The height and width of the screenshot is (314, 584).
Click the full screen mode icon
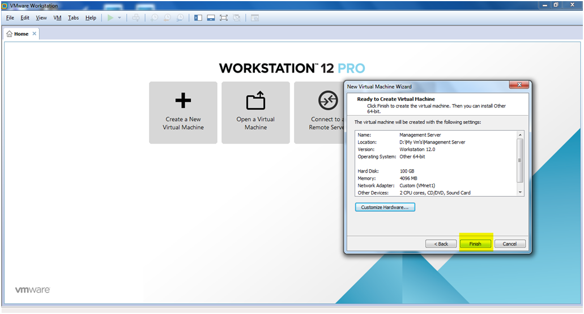tap(224, 18)
